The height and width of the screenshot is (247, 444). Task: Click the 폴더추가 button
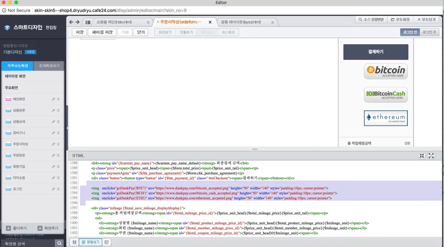pos(17,228)
